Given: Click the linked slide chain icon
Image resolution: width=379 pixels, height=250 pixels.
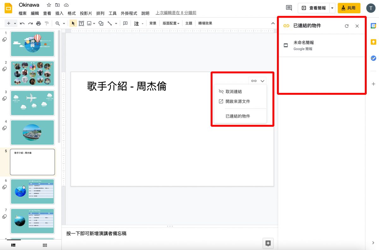Looking at the screenshot, I should click(254, 81).
